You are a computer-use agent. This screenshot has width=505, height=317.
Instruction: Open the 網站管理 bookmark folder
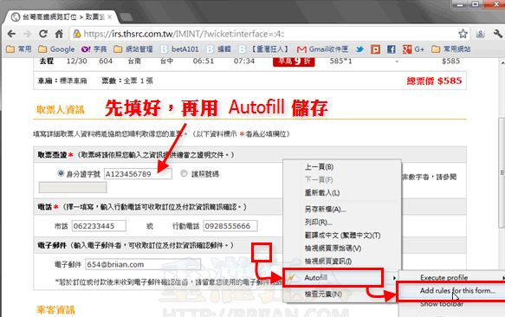[133, 49]
